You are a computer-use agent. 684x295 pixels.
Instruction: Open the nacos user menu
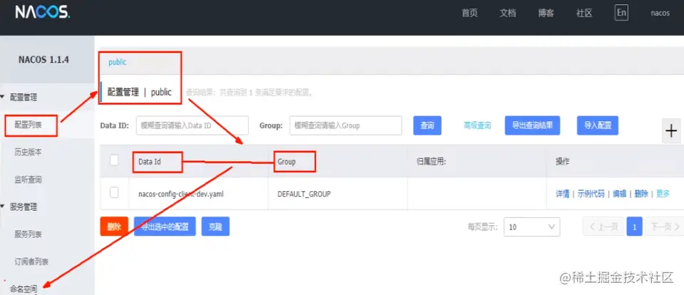click(660, 13)
